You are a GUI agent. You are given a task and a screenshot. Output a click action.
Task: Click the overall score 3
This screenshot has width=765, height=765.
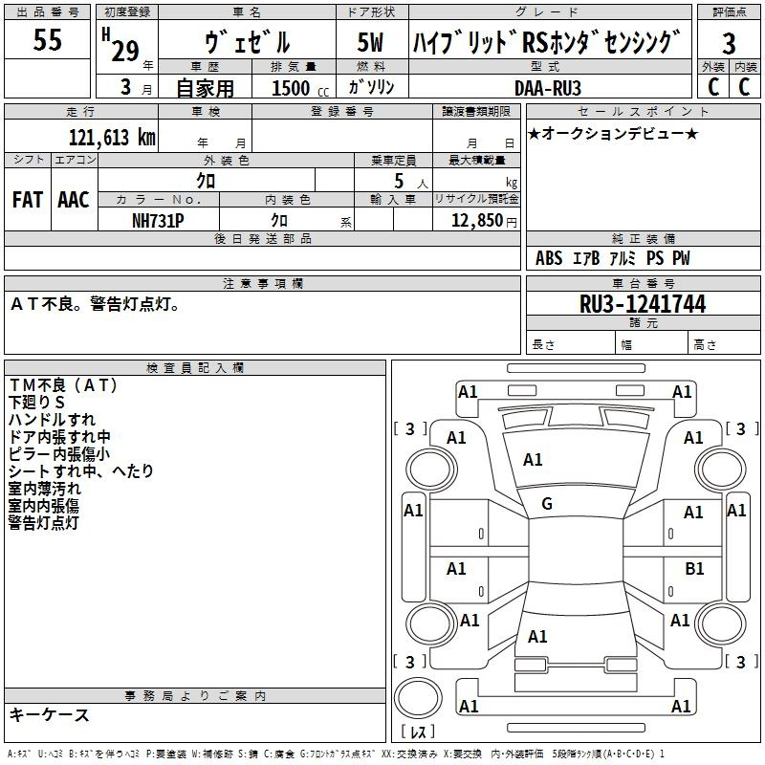729,43
